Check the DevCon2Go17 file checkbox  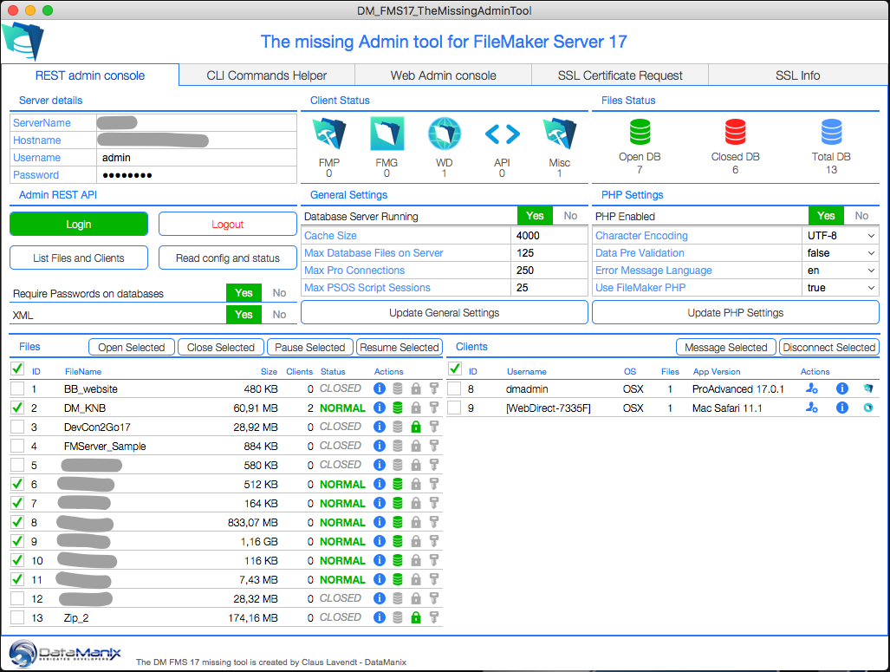click(17, 427)
